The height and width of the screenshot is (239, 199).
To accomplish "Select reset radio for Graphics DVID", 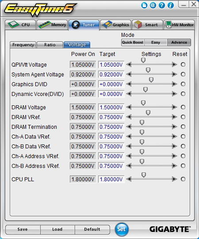I will coord(183,84).
